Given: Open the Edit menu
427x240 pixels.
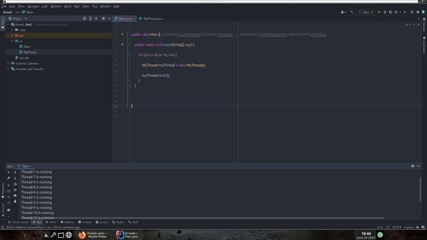Looking at the screenshot, I should 12,6.
